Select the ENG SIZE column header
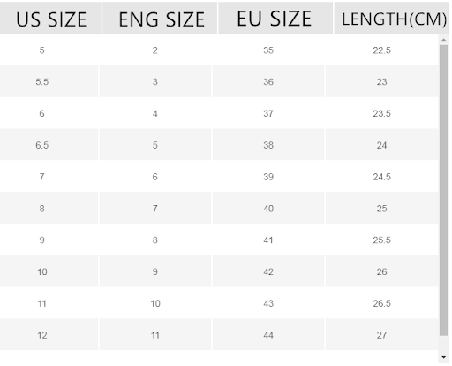The height and width of the screenshot is (366, 452). click(160, 19)
